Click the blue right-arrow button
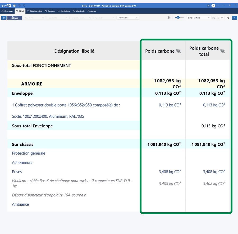Image resolution: width=238 pixels, height=234 pixels. [x=234, y=18]
